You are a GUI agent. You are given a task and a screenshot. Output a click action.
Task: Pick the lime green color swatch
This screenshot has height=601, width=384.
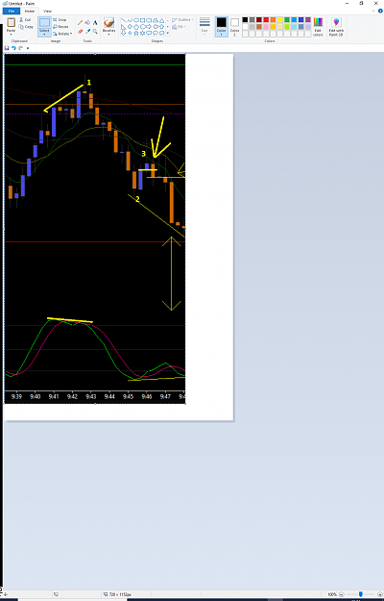click(x=287, y=27)
